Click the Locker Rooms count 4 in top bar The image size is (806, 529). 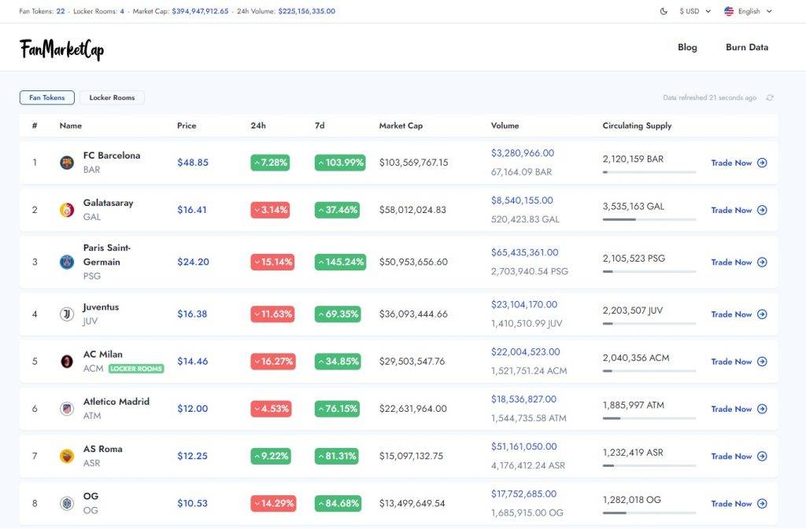click(122, 11)
